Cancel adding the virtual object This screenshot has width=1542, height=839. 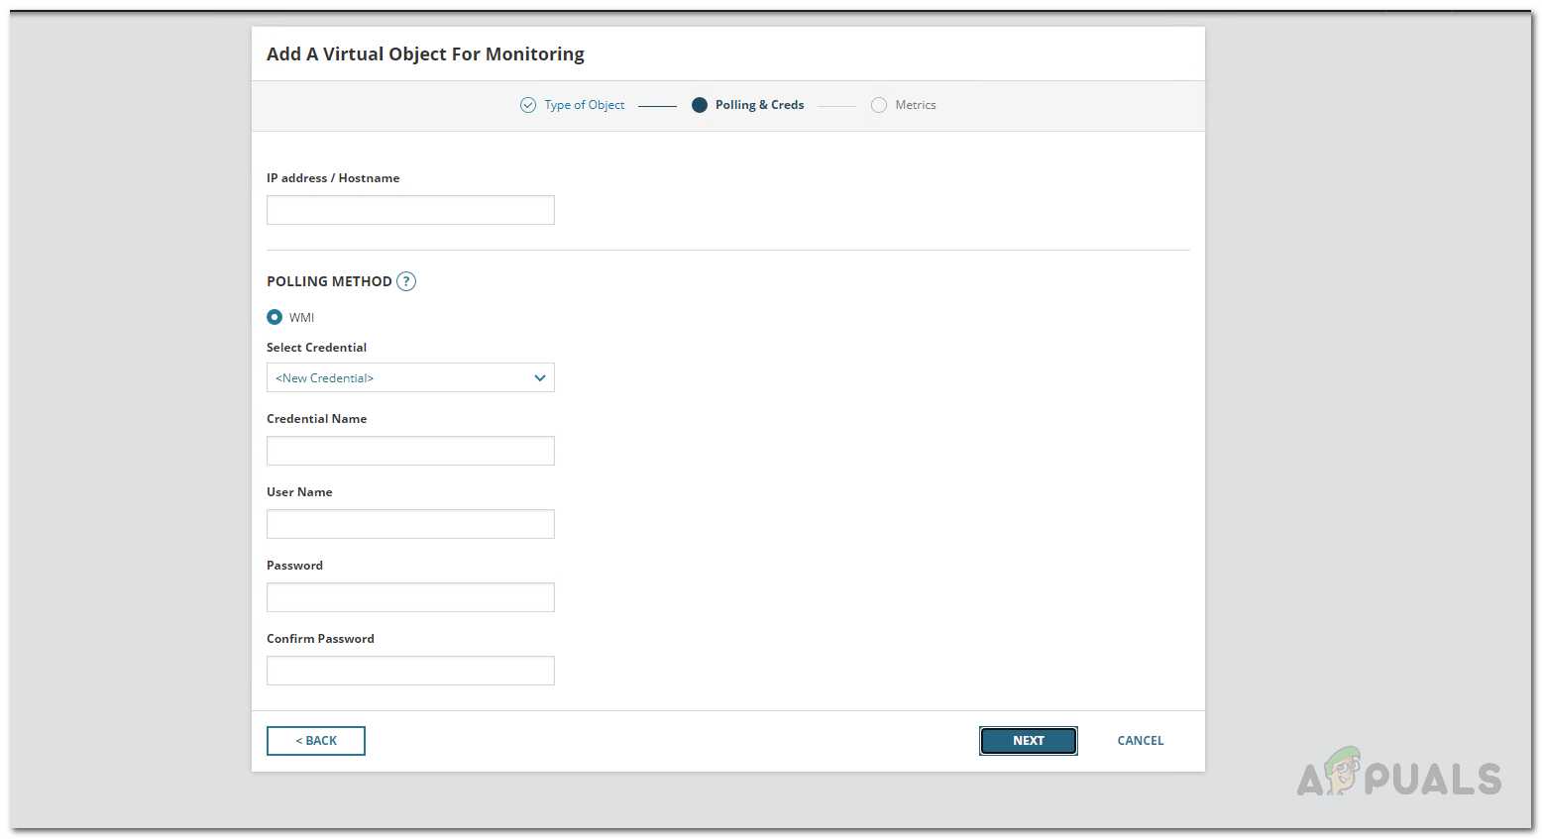click(1140, 741)
